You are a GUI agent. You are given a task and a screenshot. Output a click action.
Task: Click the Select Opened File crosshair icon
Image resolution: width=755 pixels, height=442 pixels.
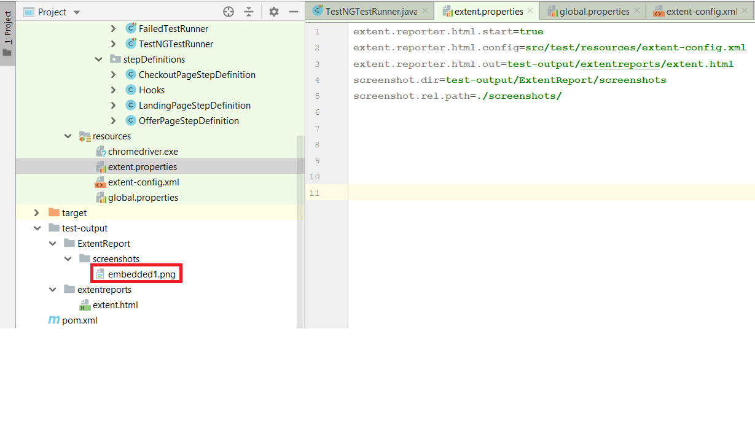pos(229,11)
